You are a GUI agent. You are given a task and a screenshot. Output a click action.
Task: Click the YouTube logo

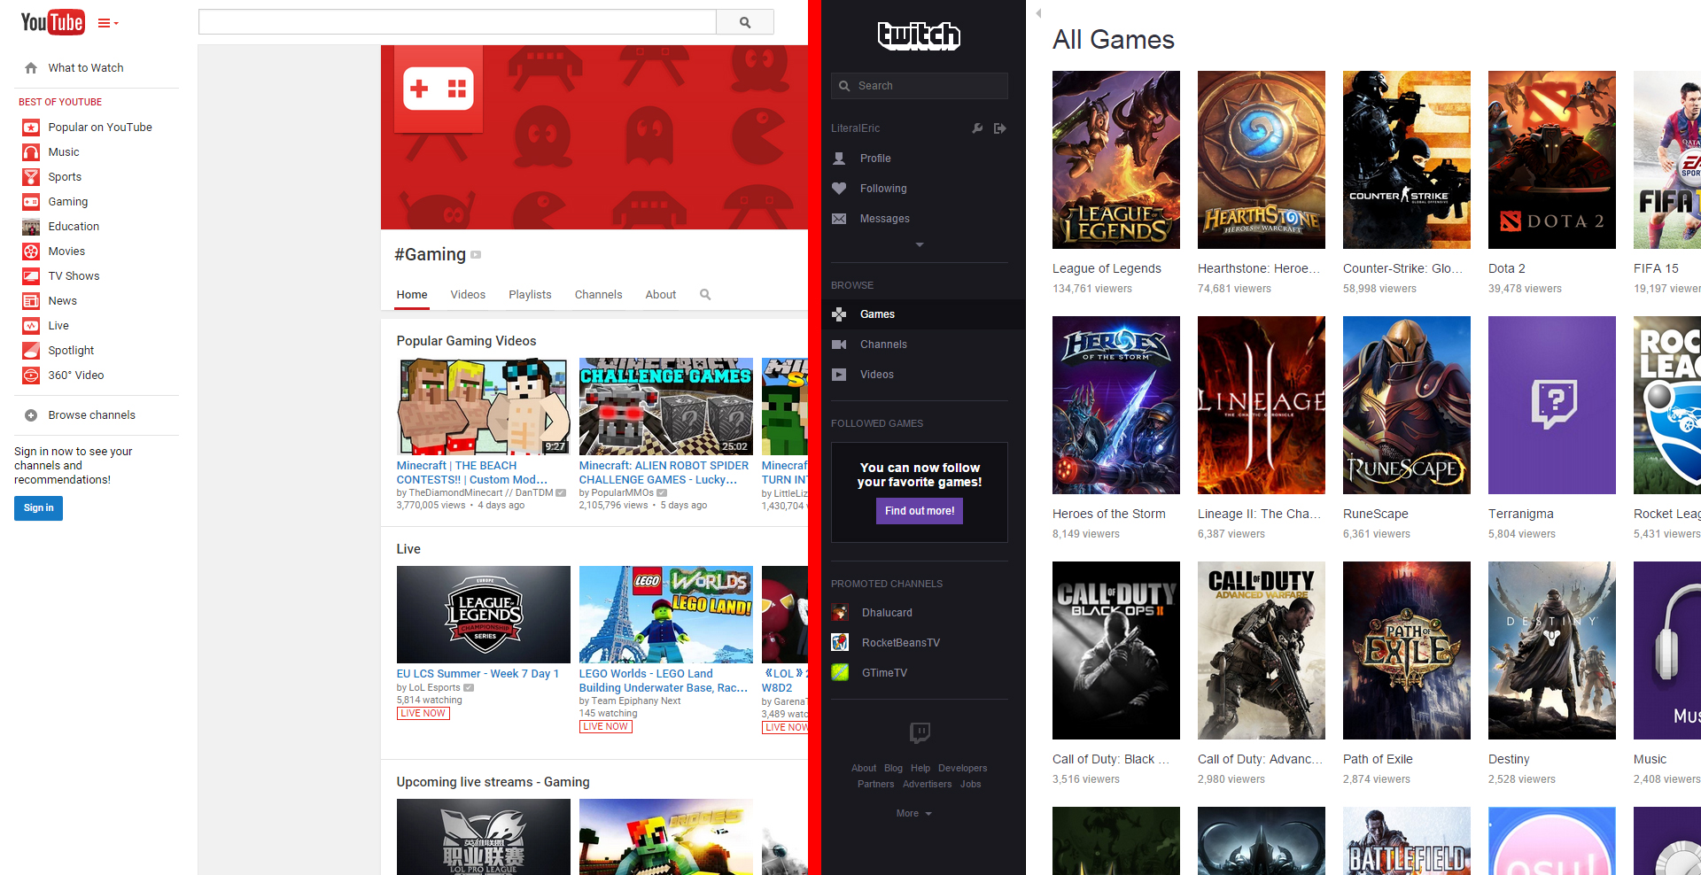[x=53, y=22]
